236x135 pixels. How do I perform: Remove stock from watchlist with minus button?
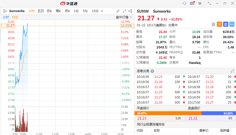232,24
